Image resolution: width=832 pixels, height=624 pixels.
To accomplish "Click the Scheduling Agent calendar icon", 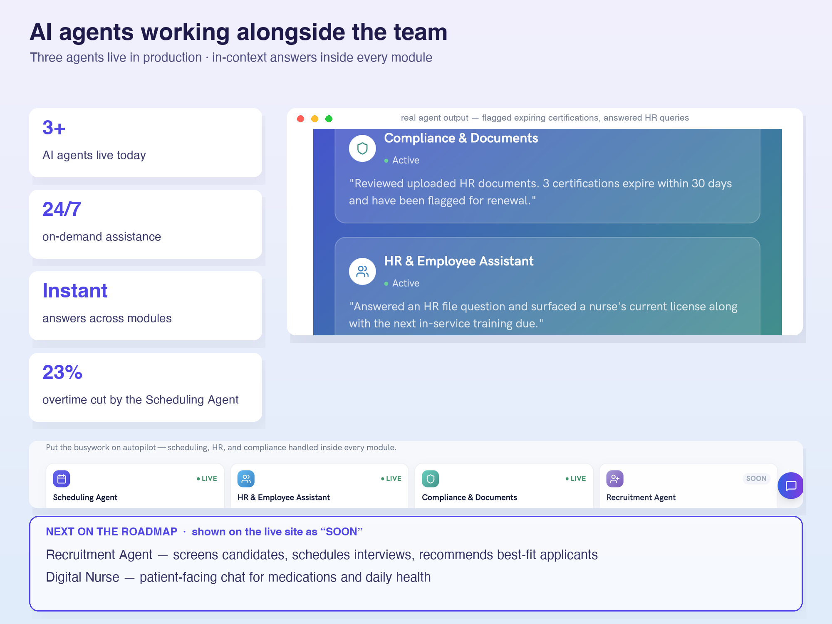I will click(62, 479).
